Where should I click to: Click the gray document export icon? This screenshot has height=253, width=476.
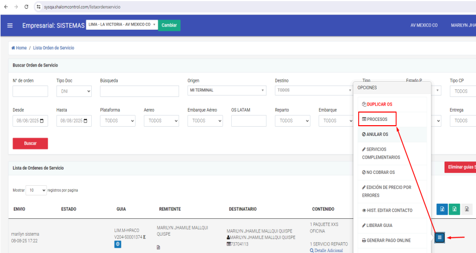click(467, 210)
